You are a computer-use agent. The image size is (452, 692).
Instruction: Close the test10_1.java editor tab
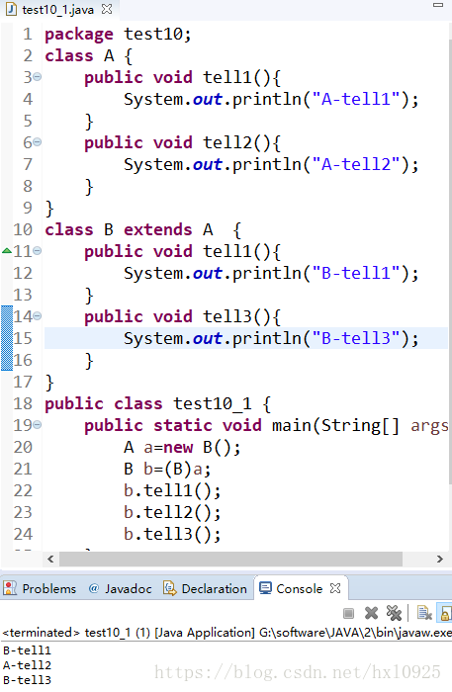[107, 9]
